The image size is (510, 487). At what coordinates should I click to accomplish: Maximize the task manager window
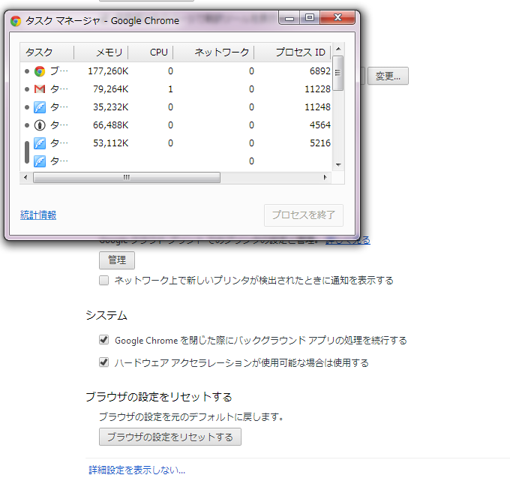click(x=310, y=18)
